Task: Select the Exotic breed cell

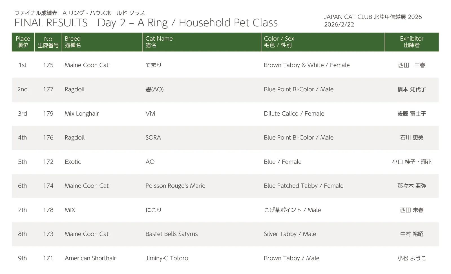Action: click(x=73, y=162)
